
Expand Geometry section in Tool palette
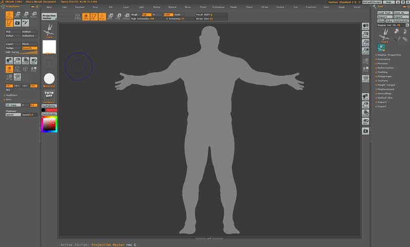(x=383, y=59)
